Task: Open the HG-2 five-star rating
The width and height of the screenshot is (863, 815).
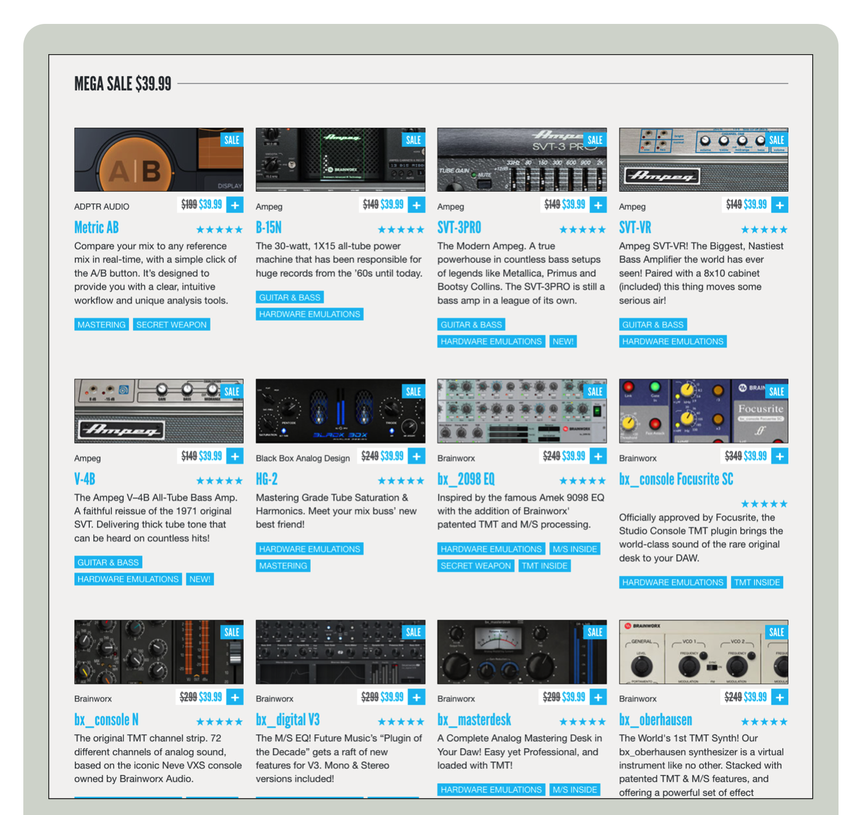Action: tap(401, 481)
